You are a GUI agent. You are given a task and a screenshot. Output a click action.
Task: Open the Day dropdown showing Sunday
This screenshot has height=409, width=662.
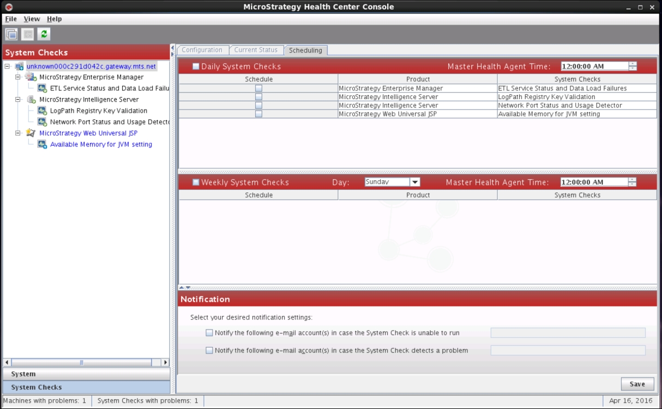414,182
